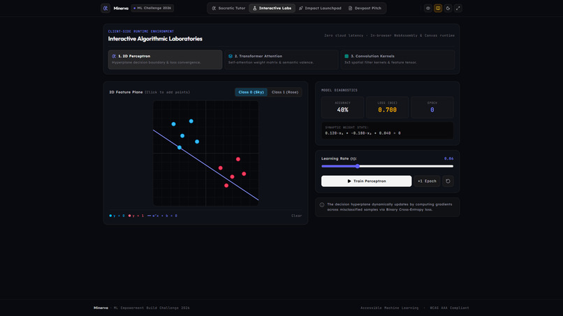Open the Socratic Tutor tab
The image size is (563, 316).
[228, 8]
